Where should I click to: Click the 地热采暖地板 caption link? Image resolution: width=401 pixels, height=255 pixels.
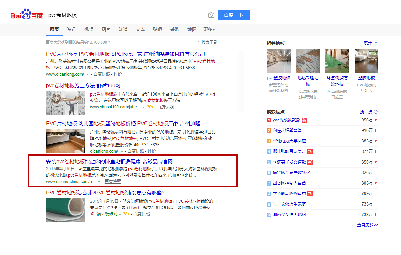click(308, 81)
